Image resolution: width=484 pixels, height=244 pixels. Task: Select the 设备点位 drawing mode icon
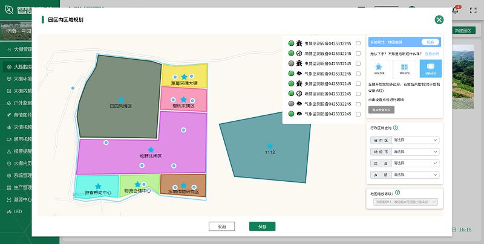[430, 69]
